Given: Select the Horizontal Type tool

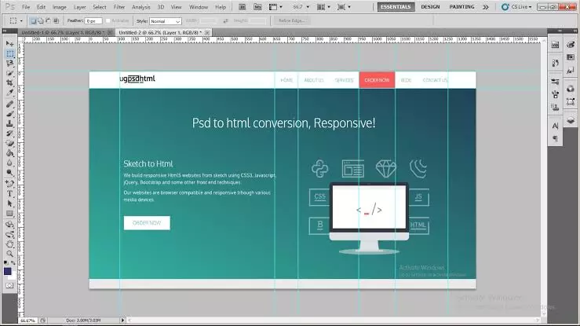Looking at the screenshot, I should 9,193.
